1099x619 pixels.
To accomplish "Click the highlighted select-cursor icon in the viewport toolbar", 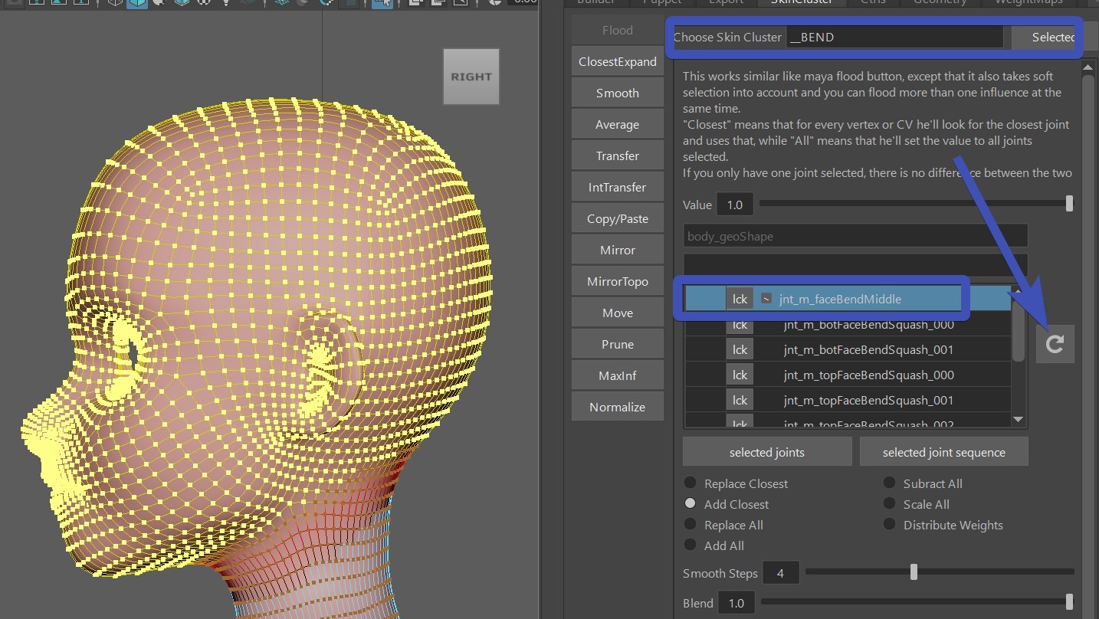I will tap(382, 3).
